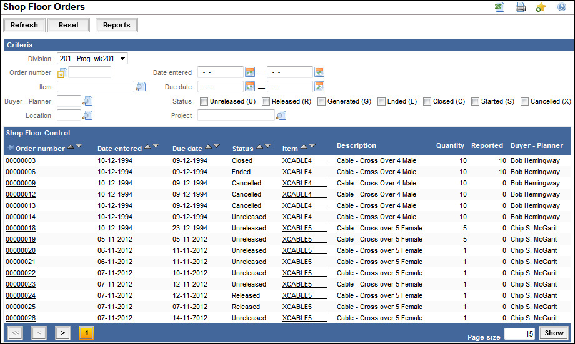This screenshot has width=575, height=344.
Task: Click the Reports button
Action: (117, 26)
